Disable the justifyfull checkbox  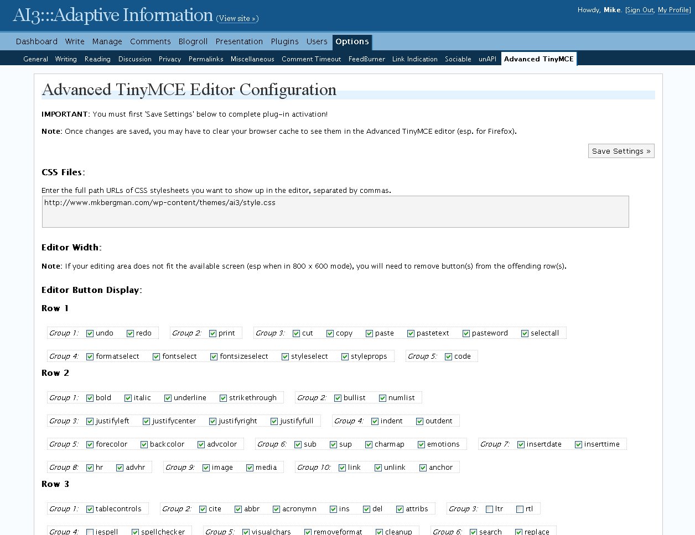tap(274, 421)
